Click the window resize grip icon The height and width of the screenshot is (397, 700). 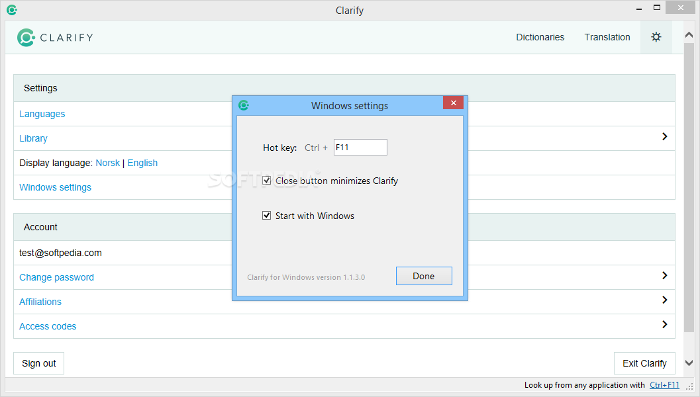click(x=689, y=386)
